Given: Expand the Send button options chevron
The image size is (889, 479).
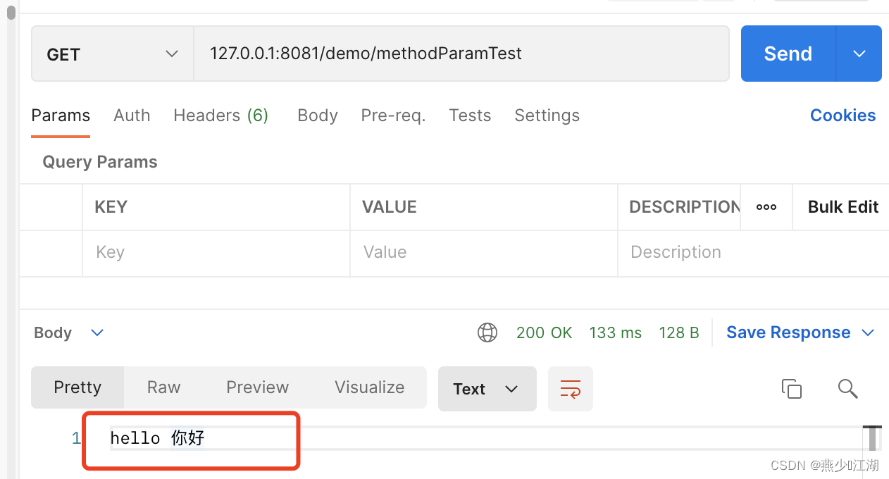Looking at the screenshot, I should click(859, 53).
